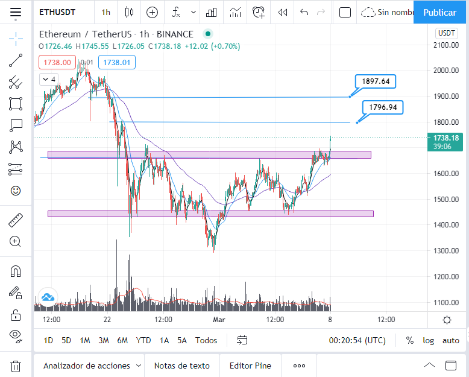Set range to Todos
This screenshot has height=377, width=469.
pos(206,340)
